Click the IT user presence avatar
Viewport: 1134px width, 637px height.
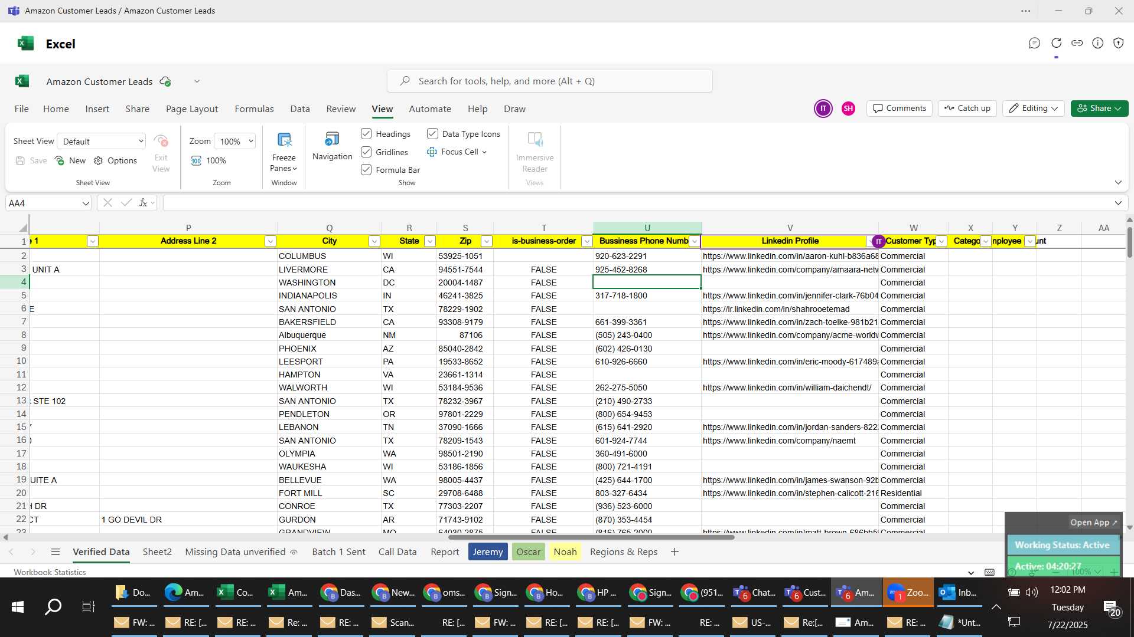click(823, 109)
